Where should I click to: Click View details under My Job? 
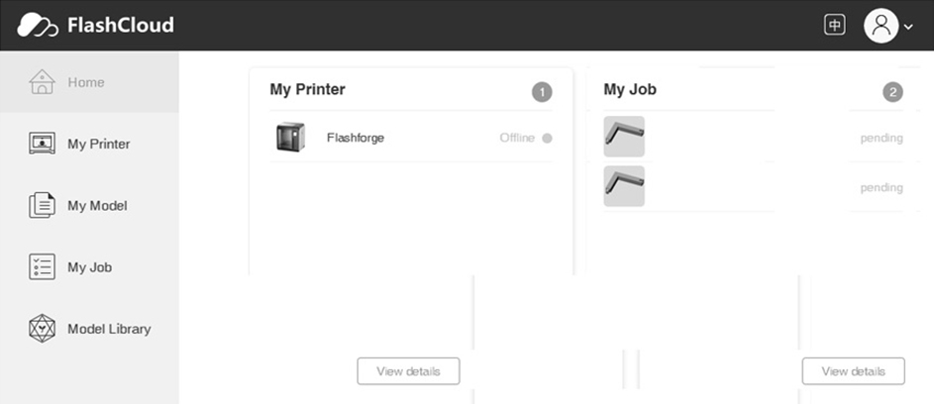[853, 371]
